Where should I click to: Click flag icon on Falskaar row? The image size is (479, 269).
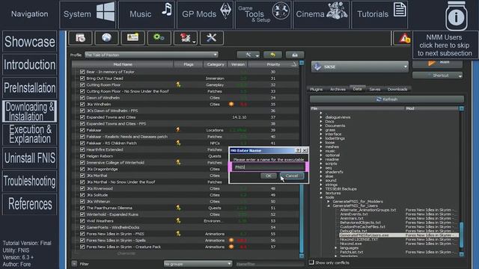coord(178,130)
